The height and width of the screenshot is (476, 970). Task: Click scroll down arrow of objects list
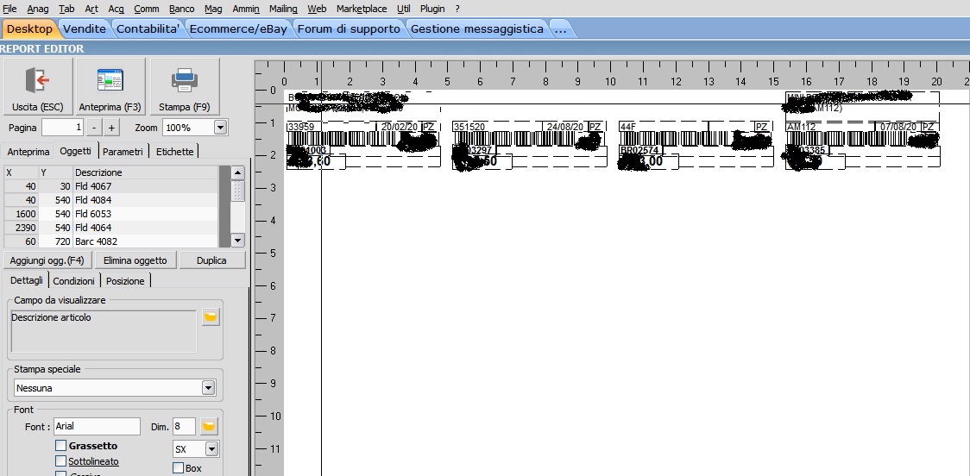pos(237,241)
